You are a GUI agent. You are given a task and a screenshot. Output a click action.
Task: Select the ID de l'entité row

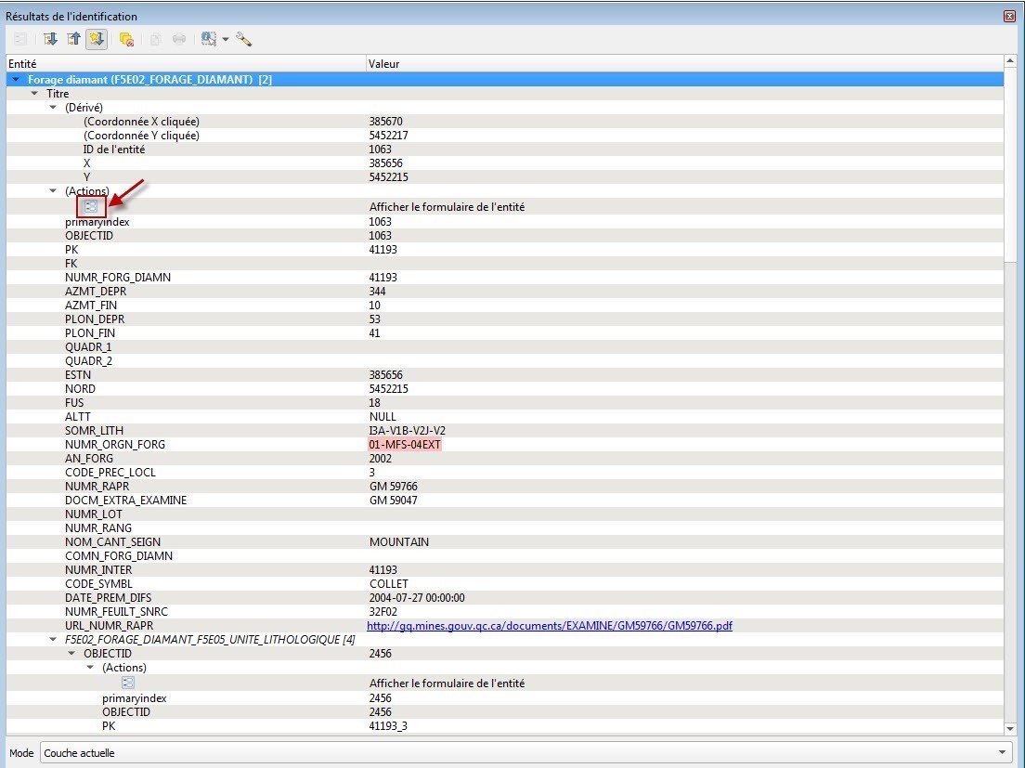505,149
